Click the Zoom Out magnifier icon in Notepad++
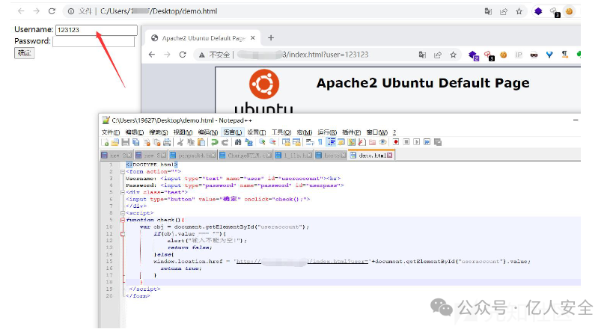 click(273, 142)
